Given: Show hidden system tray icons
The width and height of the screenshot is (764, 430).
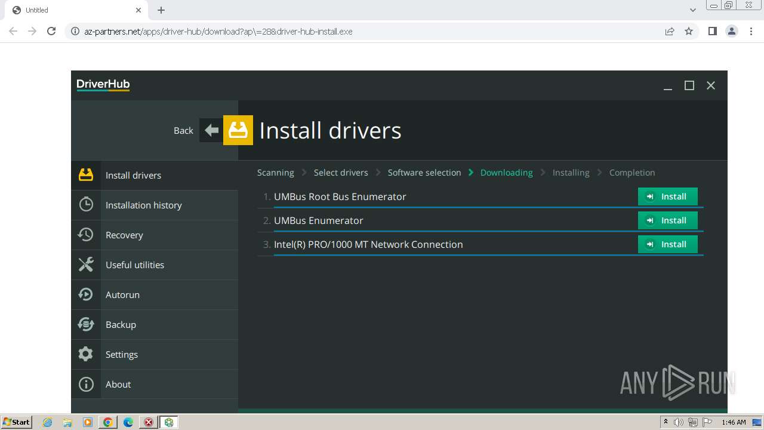Looking at the screenshot, I should coord(666,422).
